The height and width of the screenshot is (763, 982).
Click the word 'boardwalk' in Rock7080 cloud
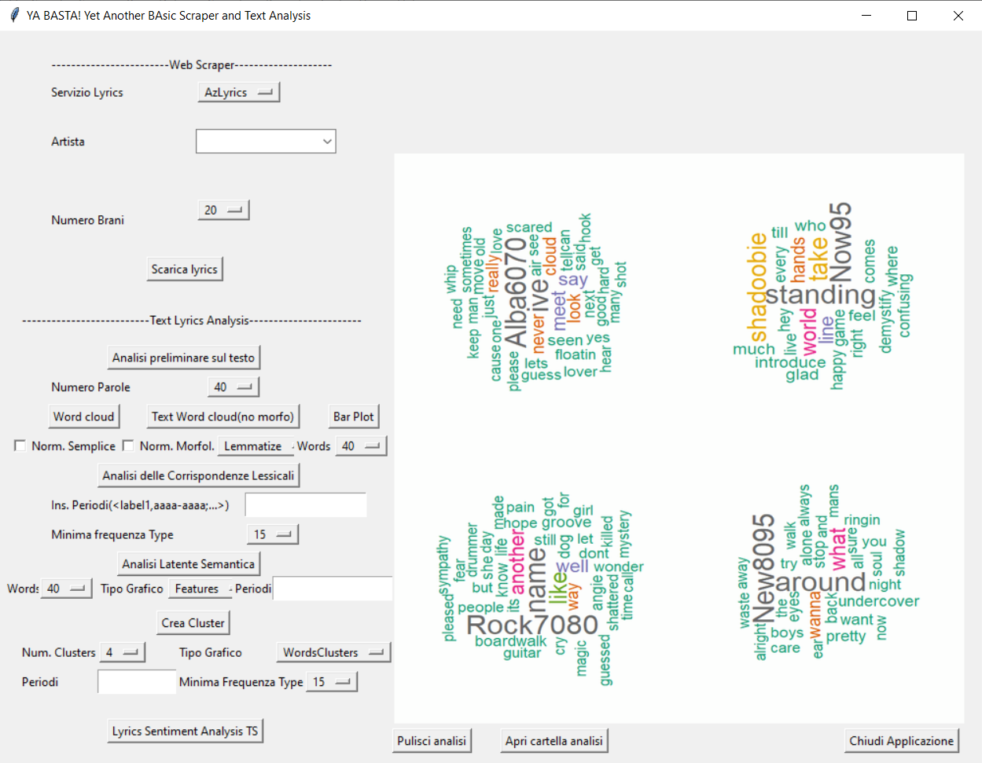click(x=510, y=641)
